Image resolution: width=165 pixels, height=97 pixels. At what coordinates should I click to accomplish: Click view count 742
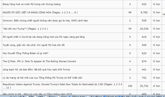144,78
